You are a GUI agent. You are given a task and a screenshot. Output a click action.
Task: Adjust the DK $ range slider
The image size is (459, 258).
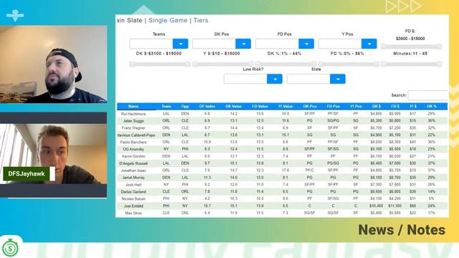(160, 64)
